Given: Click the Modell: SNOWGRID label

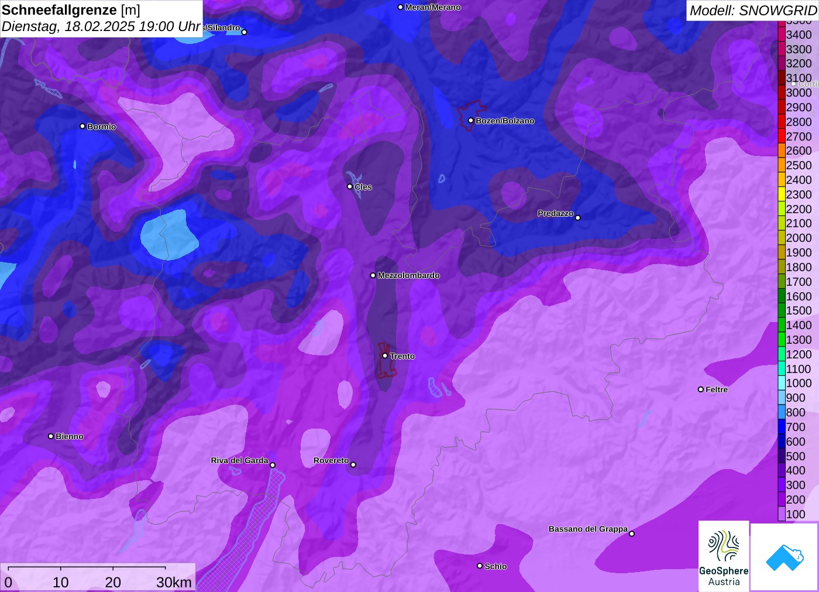Looking at the screenshot, I should click(753, 11).
